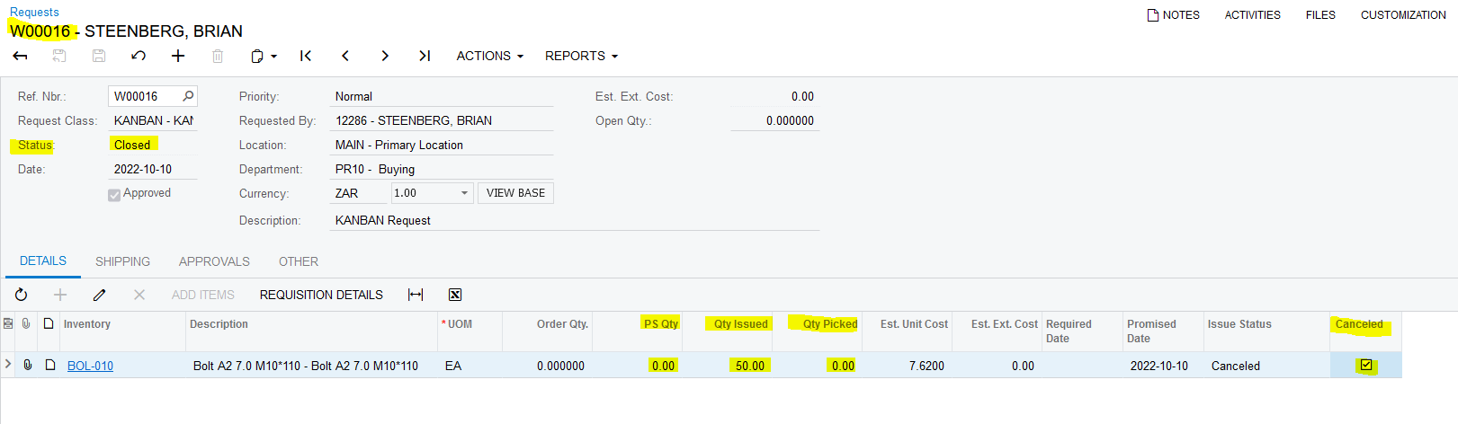Click the View Base button

(515, 193)
